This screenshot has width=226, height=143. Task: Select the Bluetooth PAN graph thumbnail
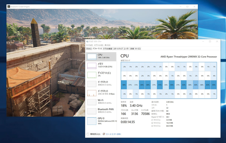coord(92,111)
